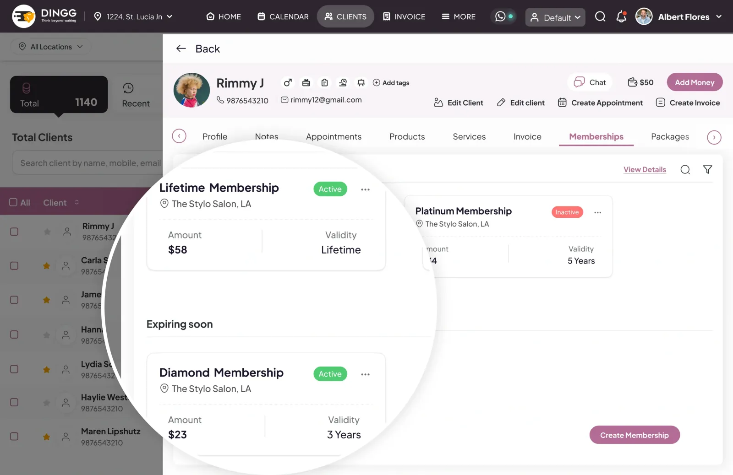Sort by the Client column arrows
The height and width of the screenshot is (475, 733).
pos(77,202)
